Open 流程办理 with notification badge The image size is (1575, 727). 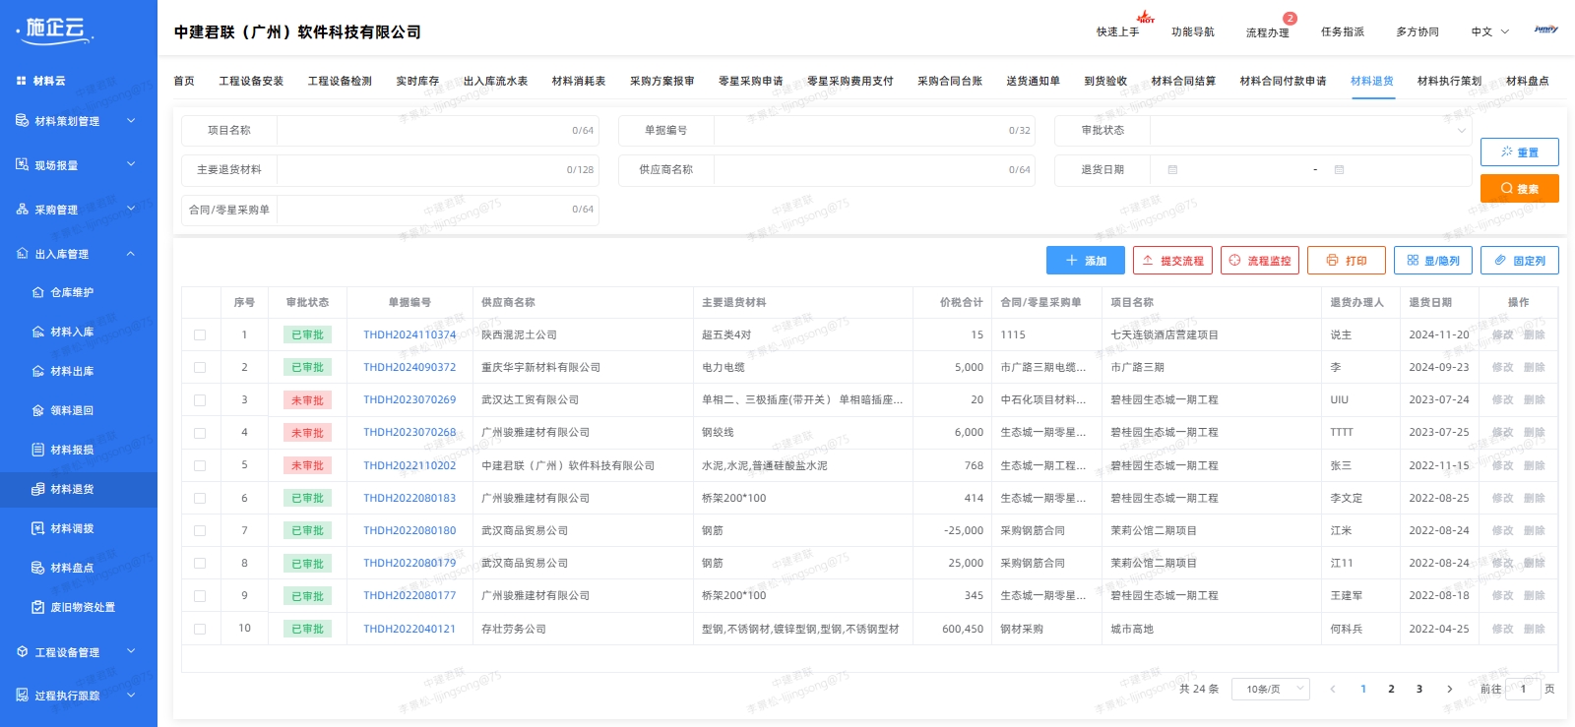(1267, 31)
